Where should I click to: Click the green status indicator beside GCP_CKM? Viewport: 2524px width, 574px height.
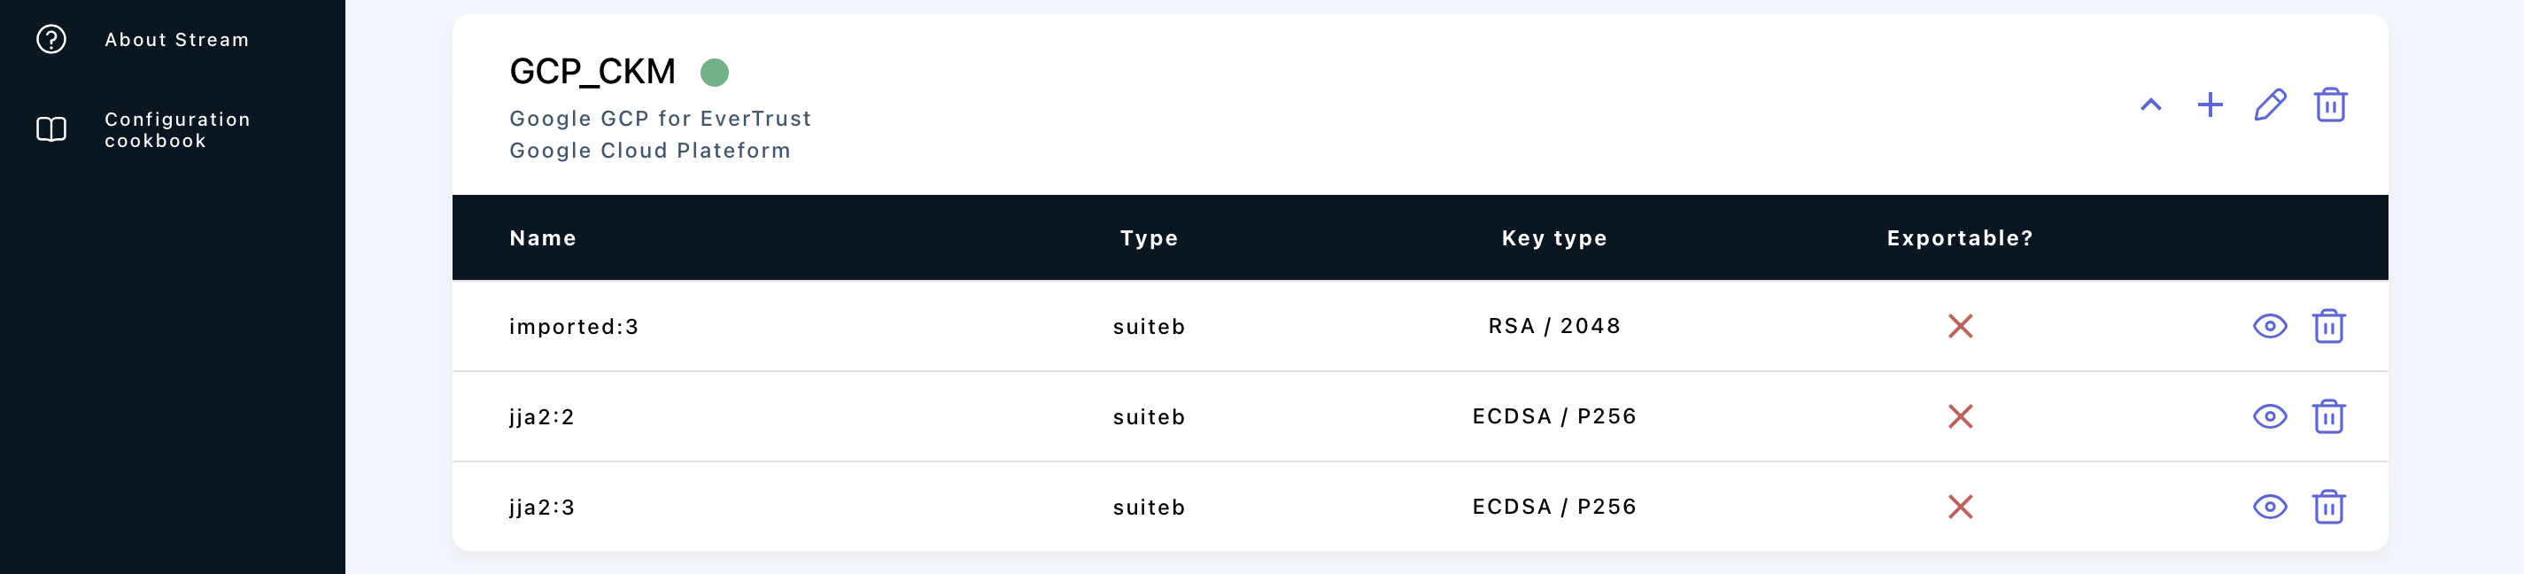tap(716, 71)
